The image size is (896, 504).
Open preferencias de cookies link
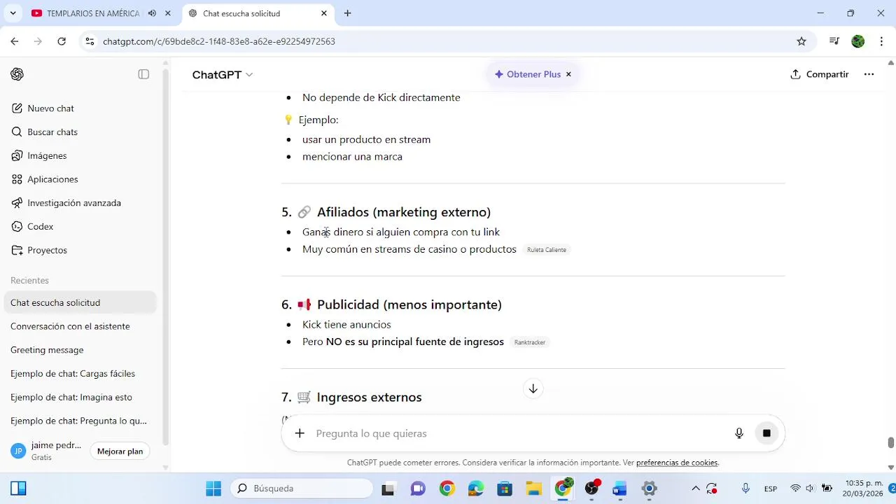[677, 463]
